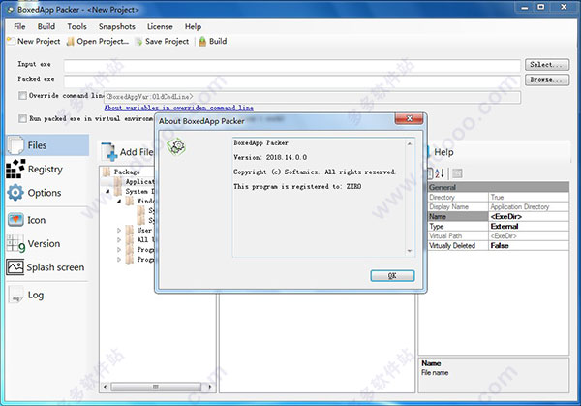The width and height of the screenshot is (581, 406).
Task: Select the Icon section icon
Action: (15, 220)
